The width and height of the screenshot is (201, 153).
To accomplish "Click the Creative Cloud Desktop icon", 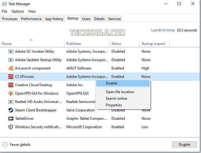I will 11,85.
